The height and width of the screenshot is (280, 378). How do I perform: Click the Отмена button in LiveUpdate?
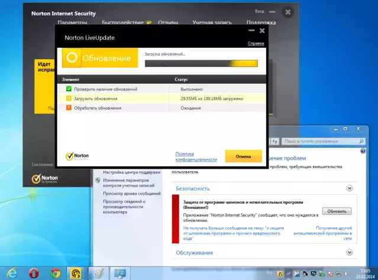point(243,156)
